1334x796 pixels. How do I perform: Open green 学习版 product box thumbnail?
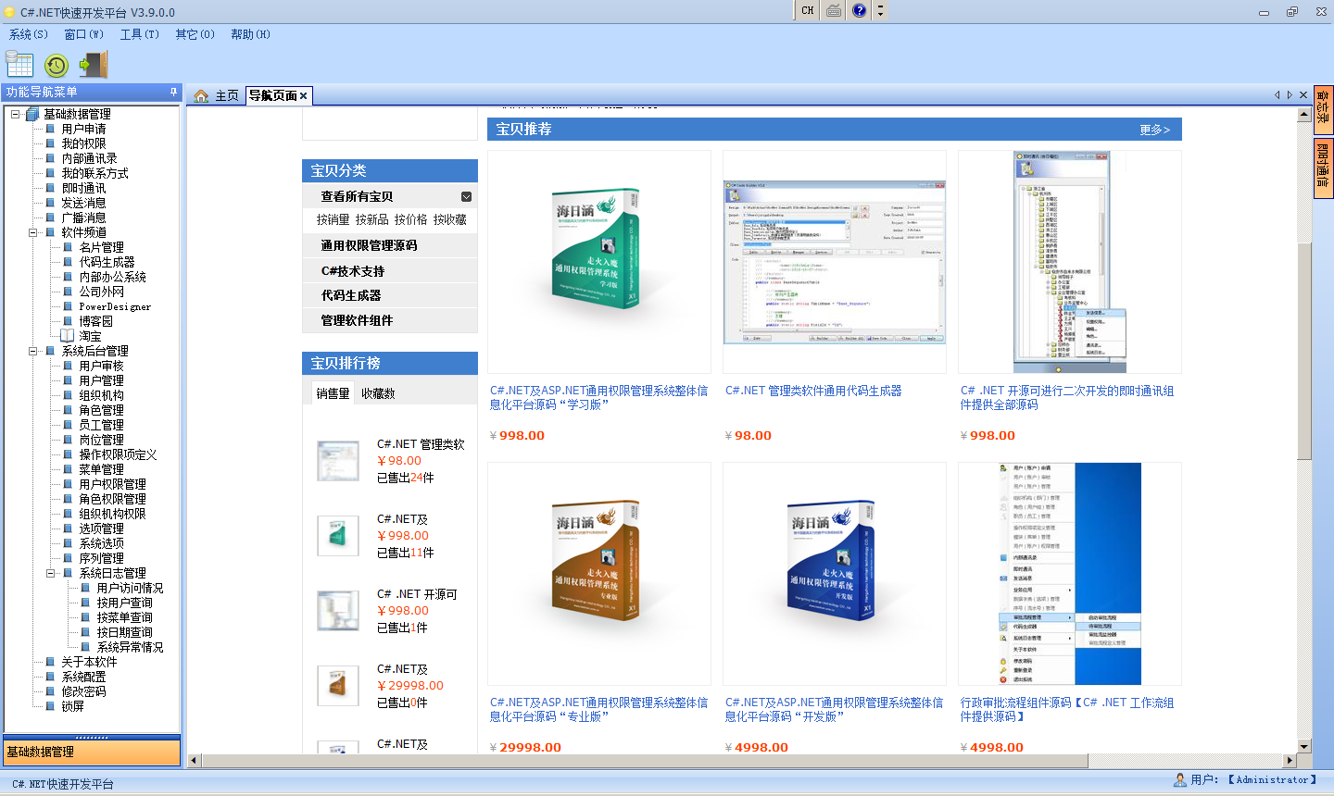tap(599, 262)
